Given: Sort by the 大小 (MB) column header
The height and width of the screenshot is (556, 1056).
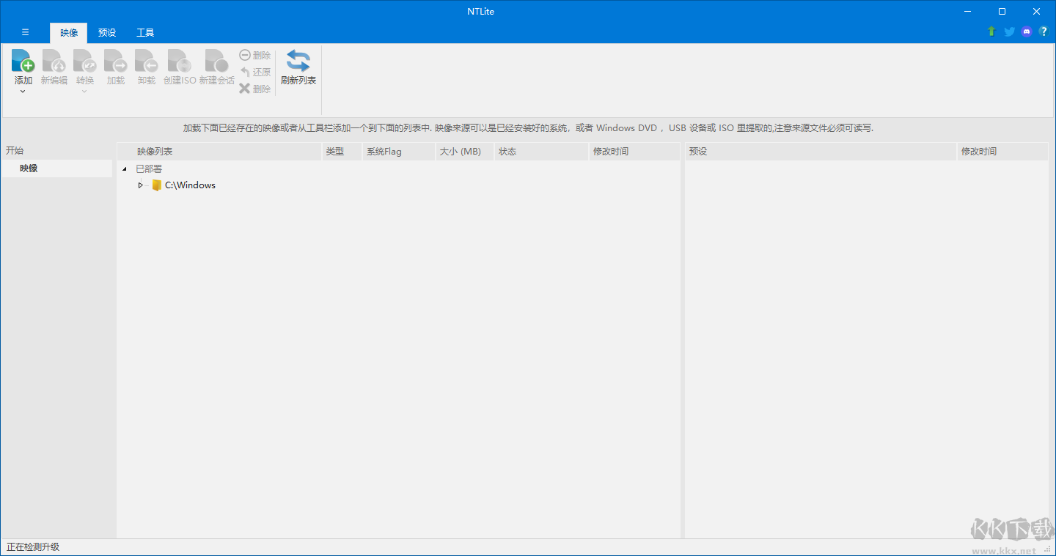Looking at the screenshot, I should pyautogui.click(x=464, y=152).
